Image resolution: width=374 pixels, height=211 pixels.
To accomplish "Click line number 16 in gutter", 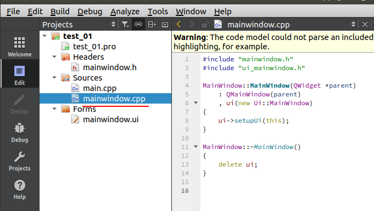I will point(185,191).
